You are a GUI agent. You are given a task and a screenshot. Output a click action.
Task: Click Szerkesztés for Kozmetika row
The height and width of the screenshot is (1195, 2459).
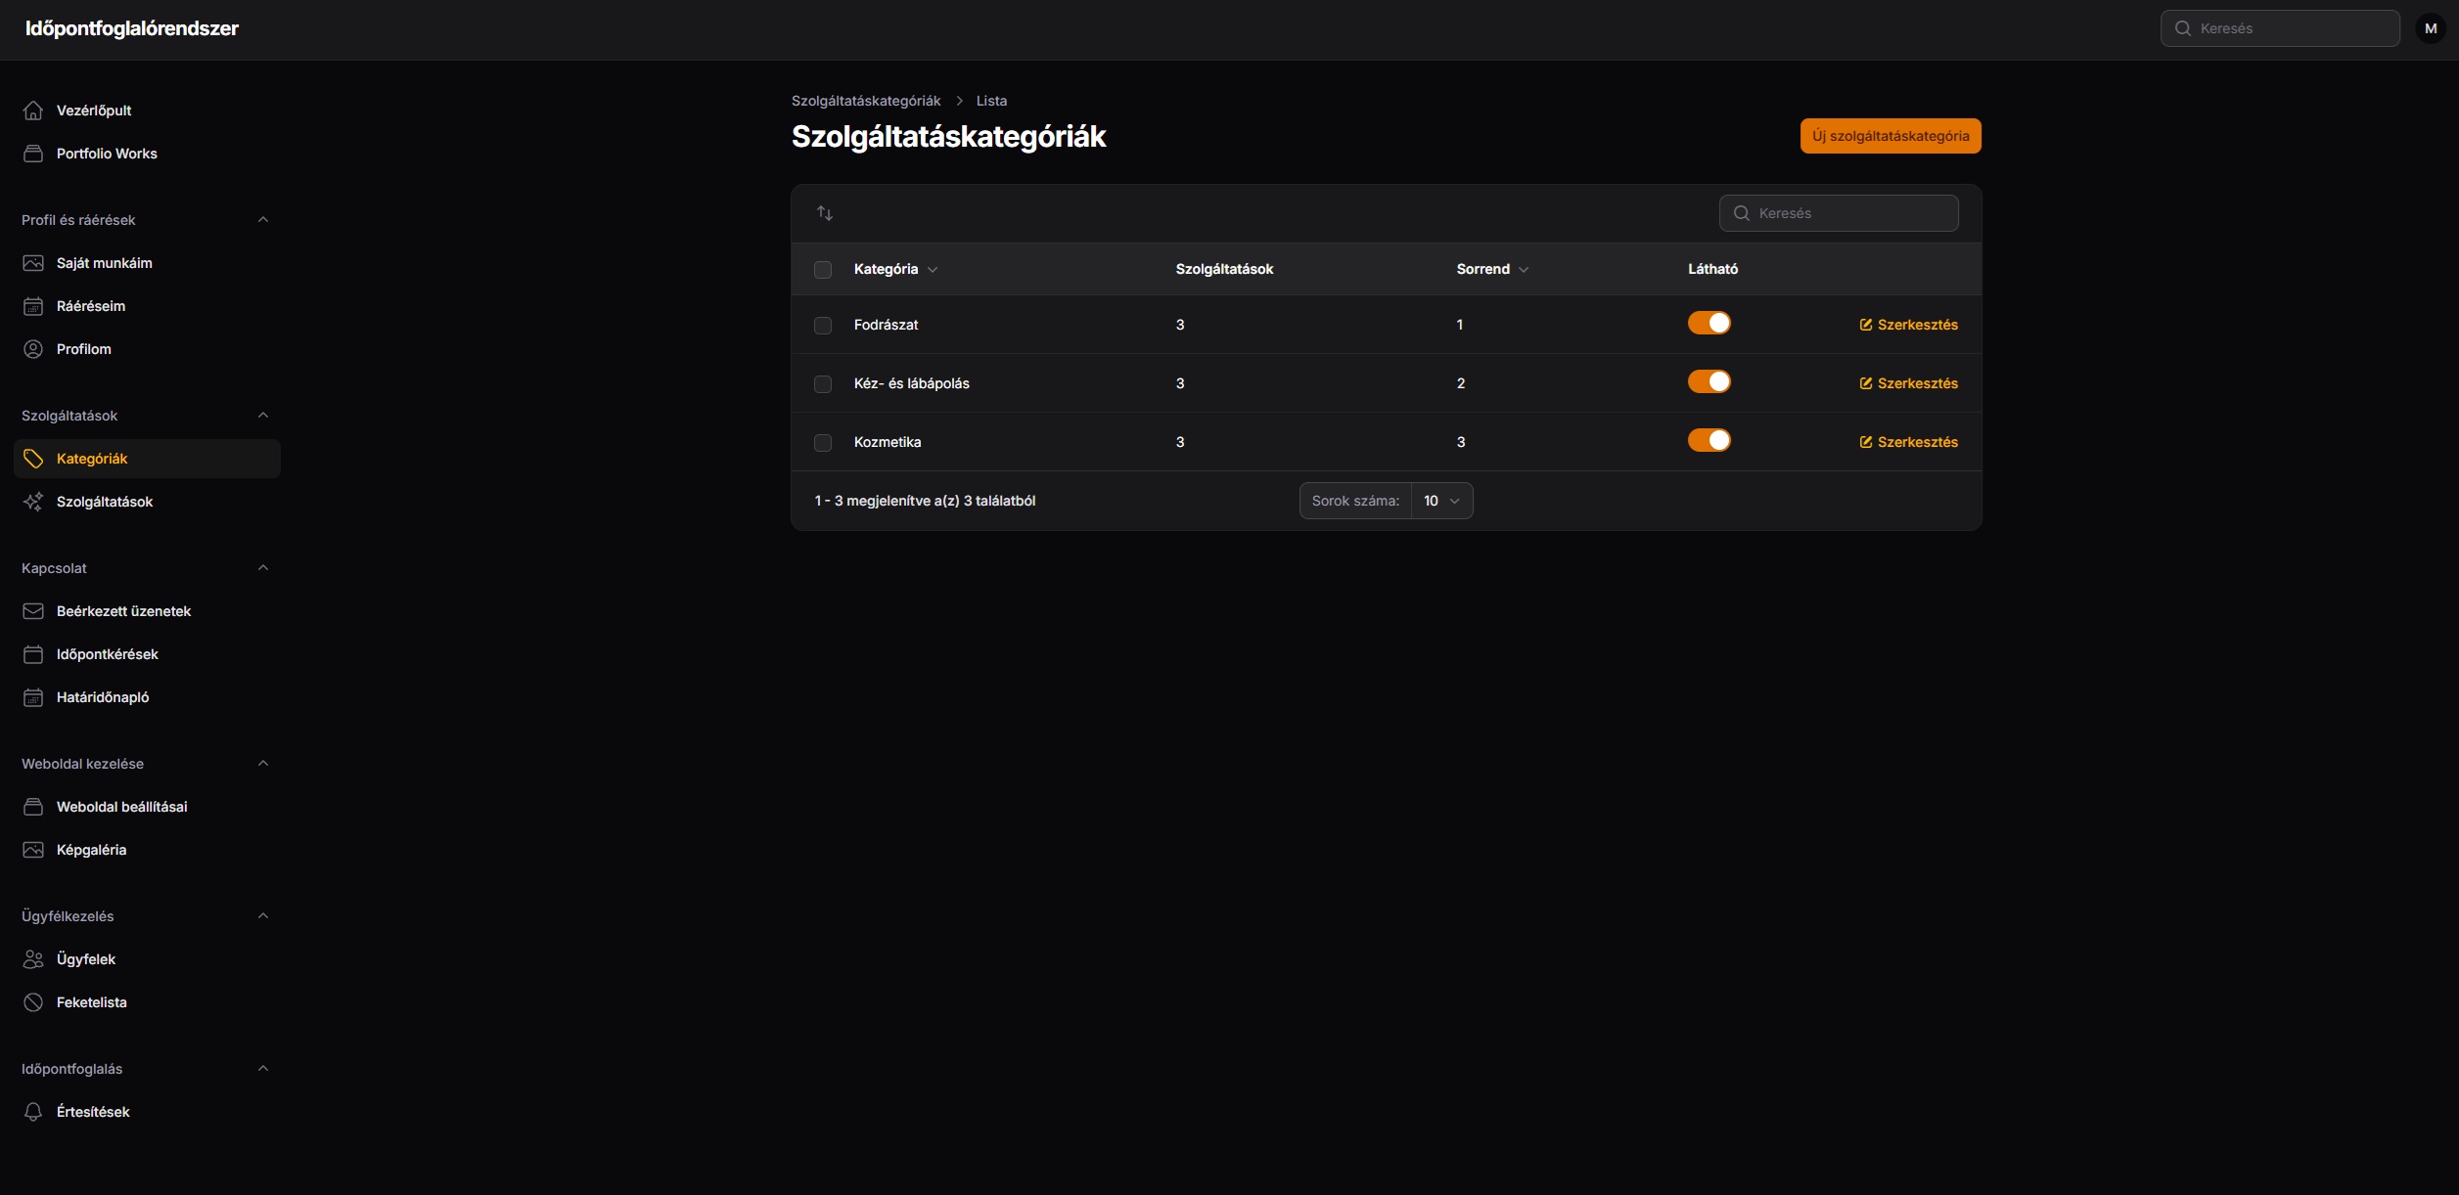1908,442
